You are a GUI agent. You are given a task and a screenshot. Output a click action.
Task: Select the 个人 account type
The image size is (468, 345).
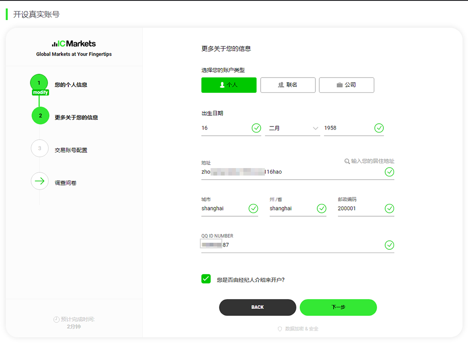pos(229,85)
